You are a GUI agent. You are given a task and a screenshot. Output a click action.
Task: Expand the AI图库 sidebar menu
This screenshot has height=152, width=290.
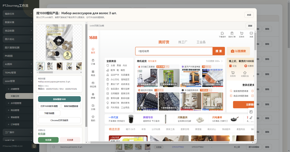click(18, 64)
